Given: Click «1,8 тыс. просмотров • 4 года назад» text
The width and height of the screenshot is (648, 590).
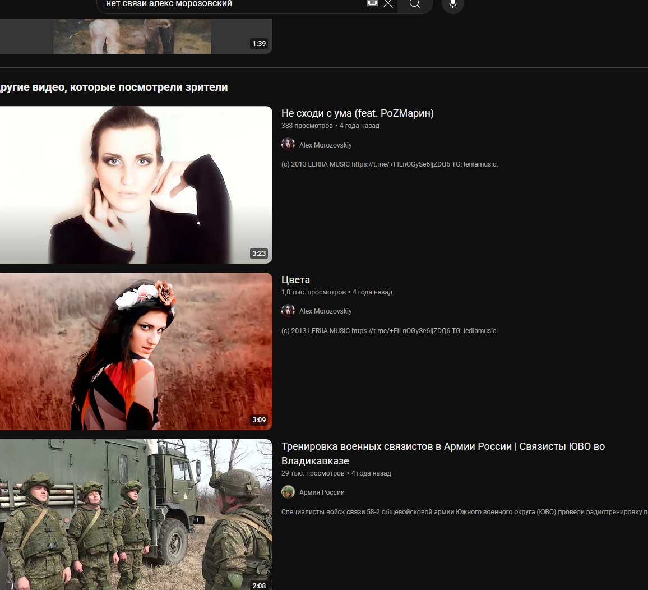Looking at the screenshot, I should [337, 292].
